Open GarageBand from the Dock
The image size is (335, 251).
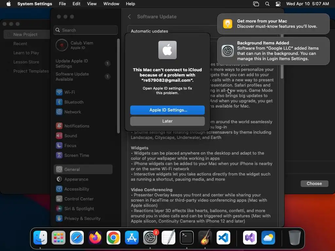coord(205,238)
